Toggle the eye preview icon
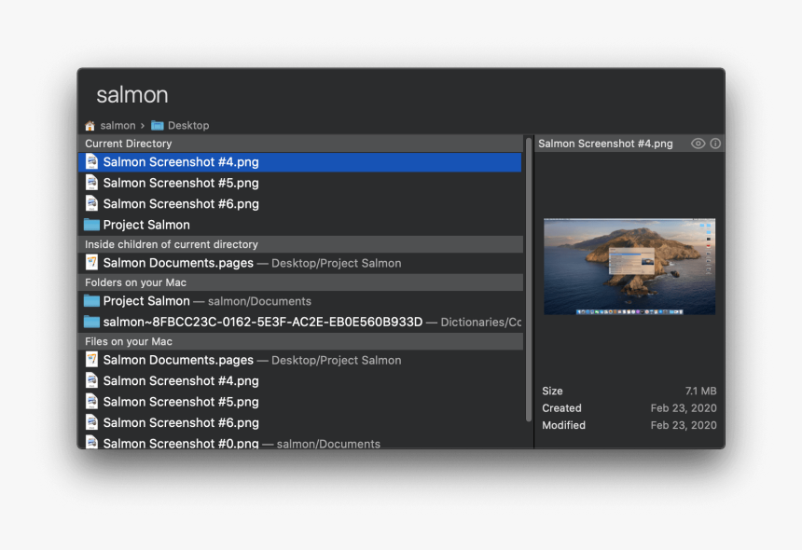Screen dimensions: 802x550 pos(698,144)
